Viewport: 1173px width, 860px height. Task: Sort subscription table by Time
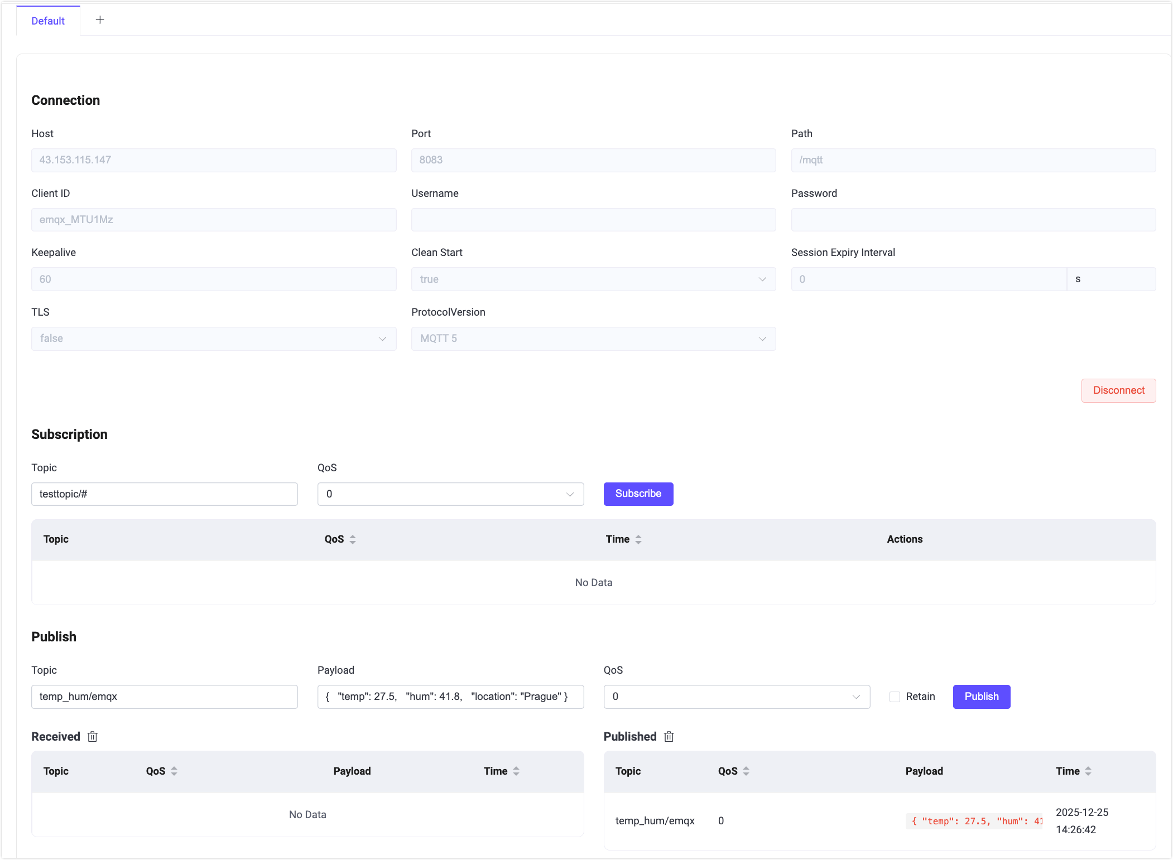(638, 539)
